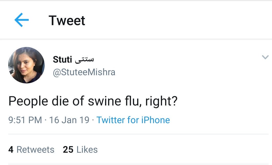Click the word "People" in the tweet

click(28, 101)
